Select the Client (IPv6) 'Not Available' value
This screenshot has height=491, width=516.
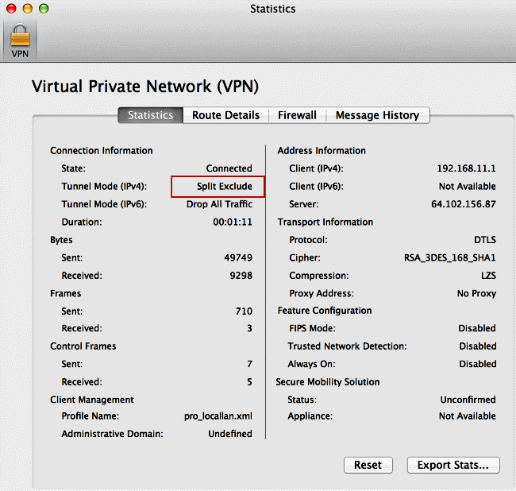point(468,187)
